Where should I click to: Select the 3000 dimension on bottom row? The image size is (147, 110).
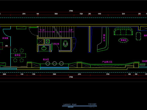(x=54, y=74)
